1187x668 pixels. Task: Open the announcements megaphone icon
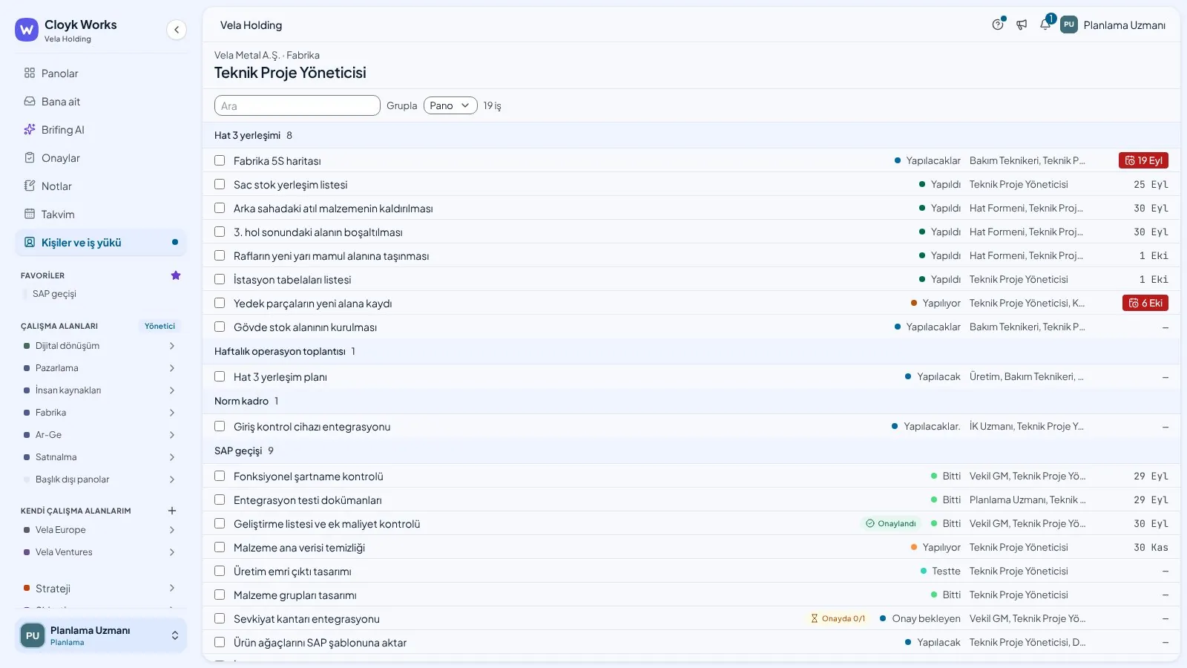click(1022, 24)
